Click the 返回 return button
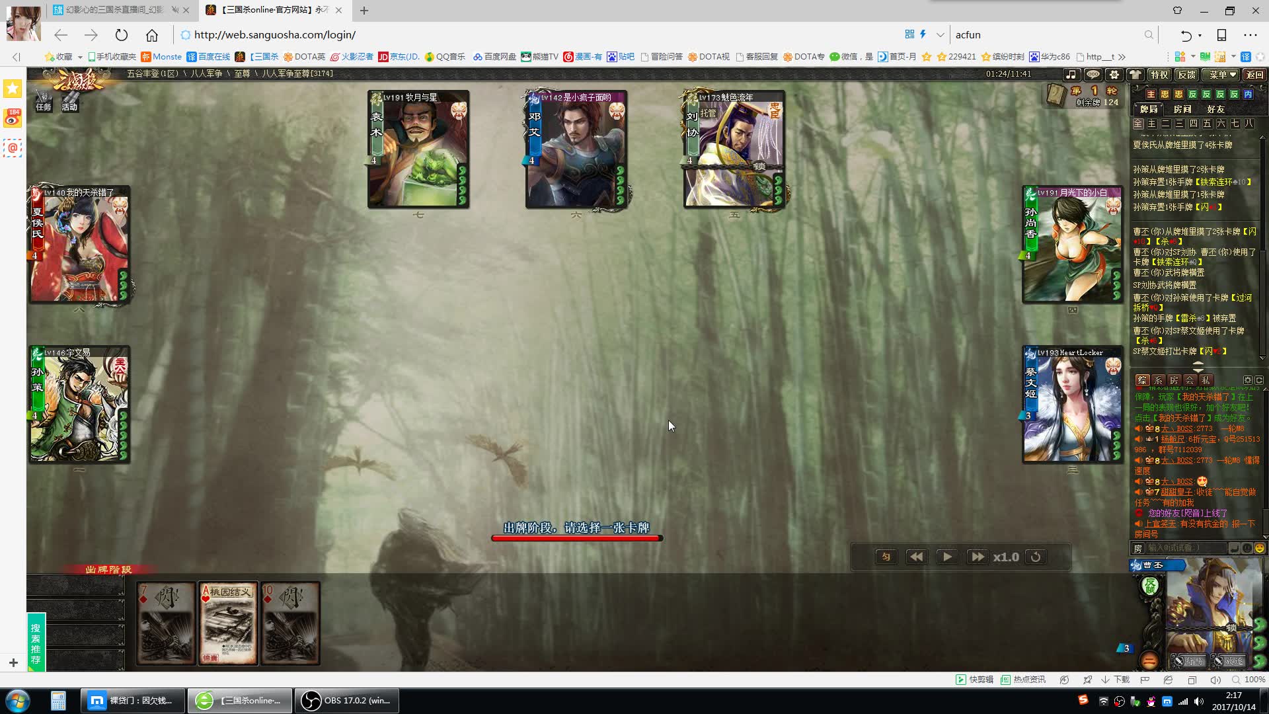 (1254, 75)
